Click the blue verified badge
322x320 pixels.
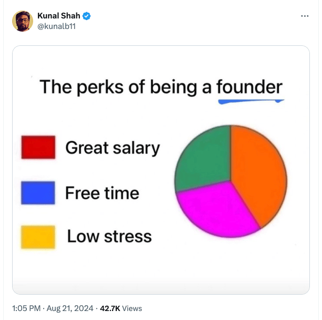(86, 16)
